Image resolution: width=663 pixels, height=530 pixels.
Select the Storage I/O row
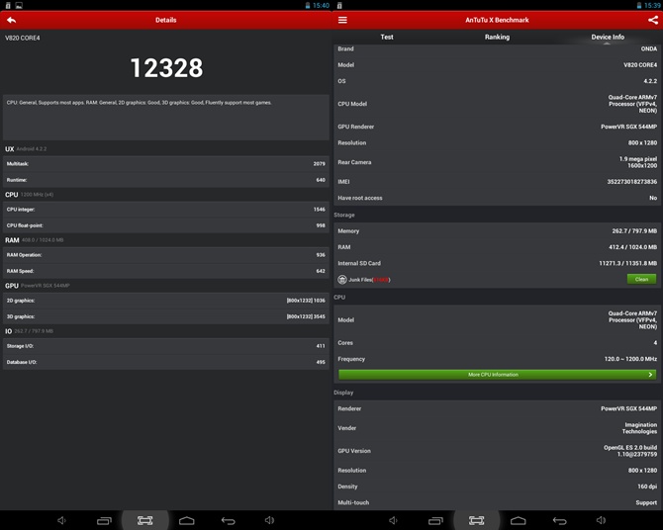(166, 346)
